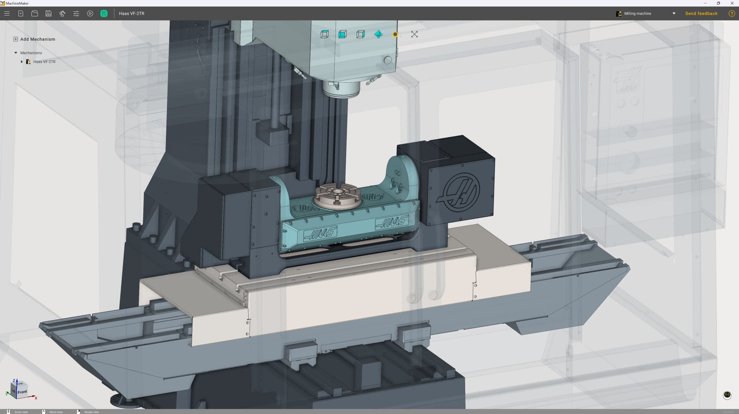Open the configuration sliders panel
This screenshot has width=739, height=414.
[76, 13]
